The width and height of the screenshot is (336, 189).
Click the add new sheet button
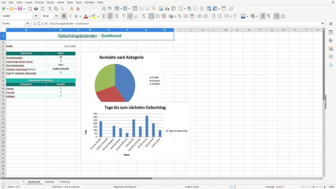point(24,182)
